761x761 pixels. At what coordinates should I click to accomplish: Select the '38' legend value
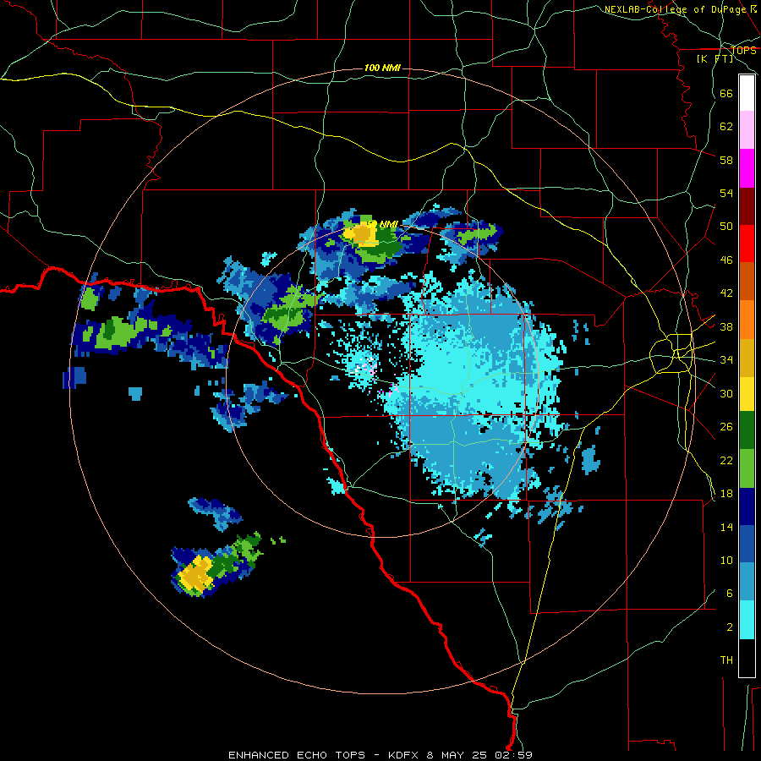coord(726,326)
